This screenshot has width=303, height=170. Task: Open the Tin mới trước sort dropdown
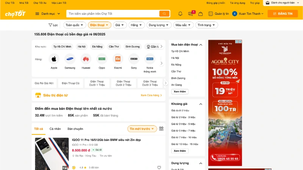tap(142, 129)
